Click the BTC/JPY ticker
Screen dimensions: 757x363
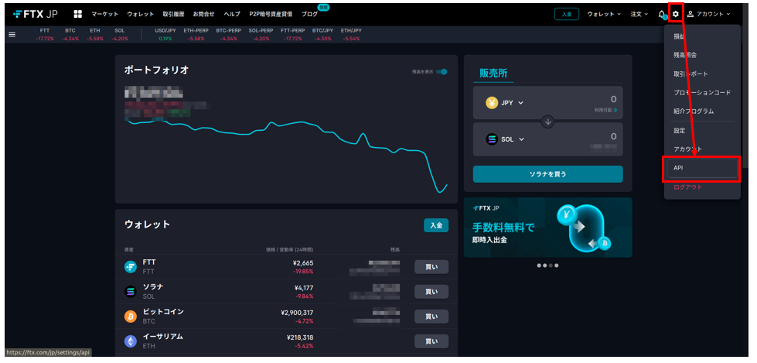click(323, 34)
